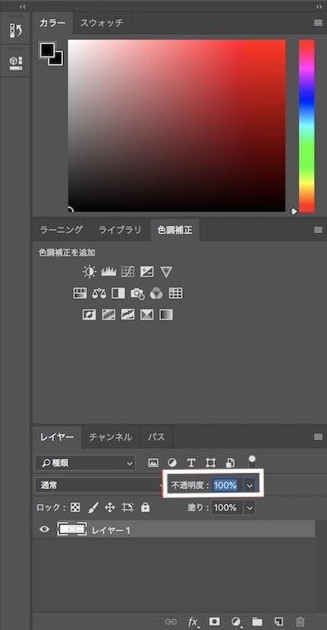The image size is (327, 630).
Task: Add a layer mask
Action: [215, 621]
